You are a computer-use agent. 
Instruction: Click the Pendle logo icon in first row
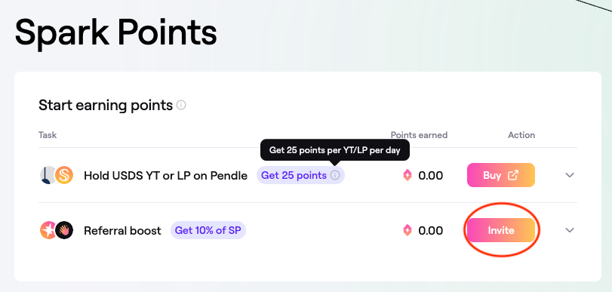pyautogui.click(x=47, y=175)
